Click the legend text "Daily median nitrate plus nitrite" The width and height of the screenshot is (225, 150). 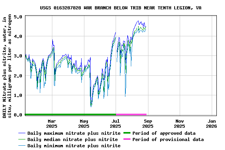73,139
